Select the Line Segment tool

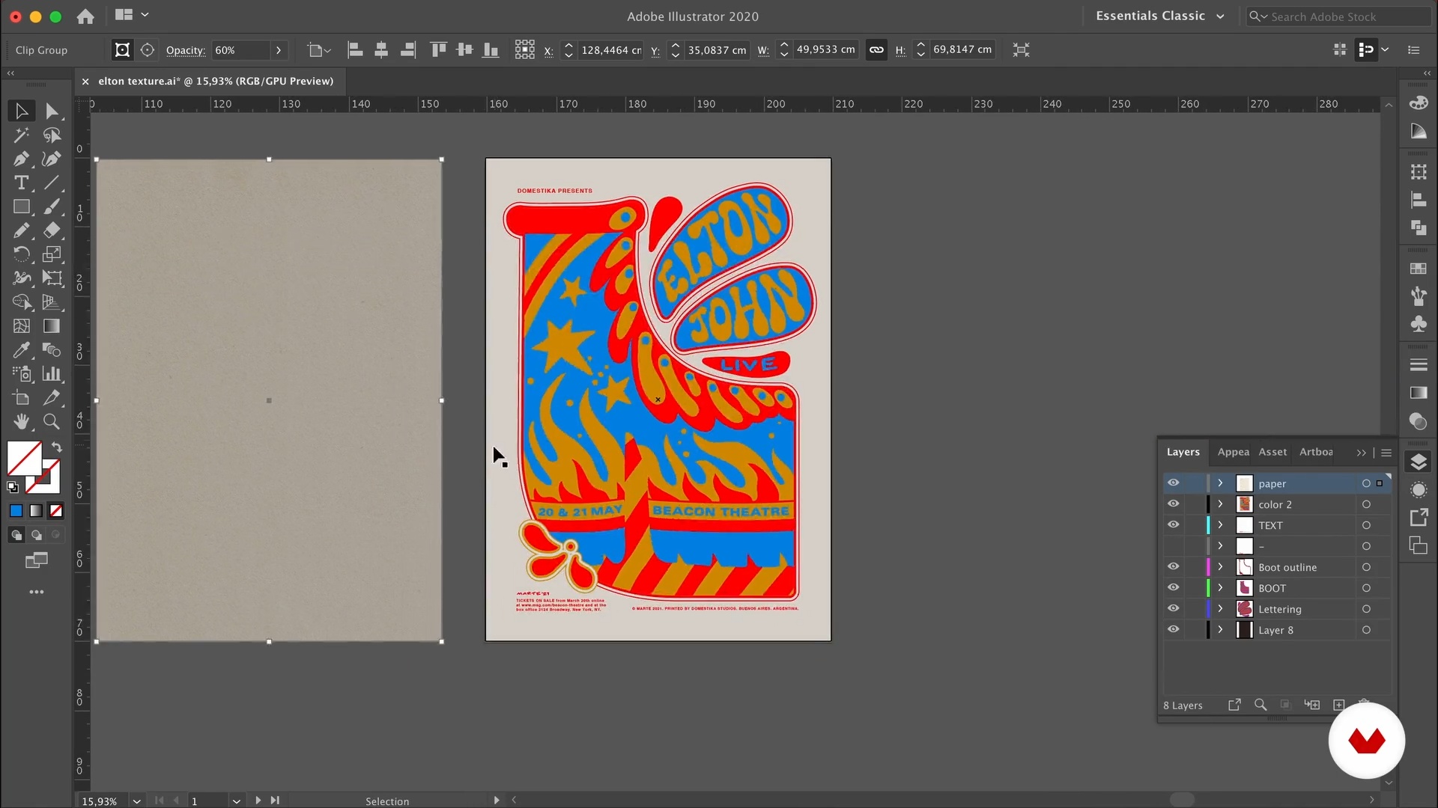(52, 183)
